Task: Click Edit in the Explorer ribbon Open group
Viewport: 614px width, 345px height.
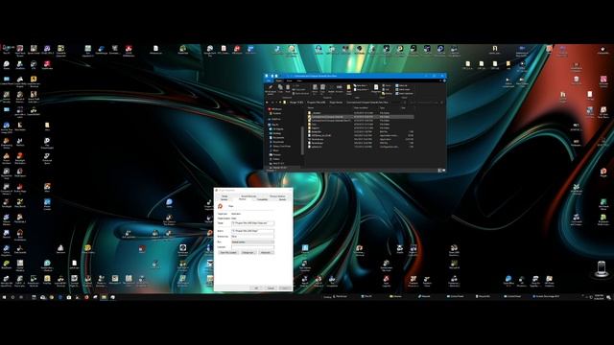Action: click(x=386, y=89)
